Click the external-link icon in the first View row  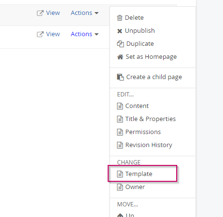[x=40, y=13]
